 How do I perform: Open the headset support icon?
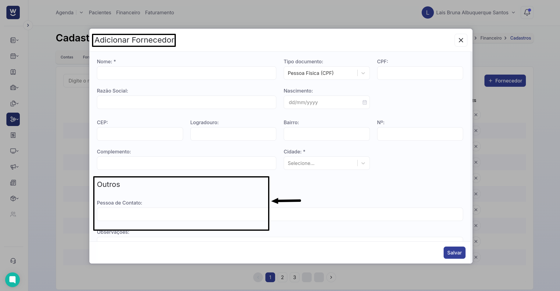pyautogui.click(x=13, y=261)
